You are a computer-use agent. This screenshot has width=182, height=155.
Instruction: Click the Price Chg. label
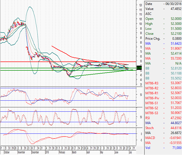click(153, 39)
